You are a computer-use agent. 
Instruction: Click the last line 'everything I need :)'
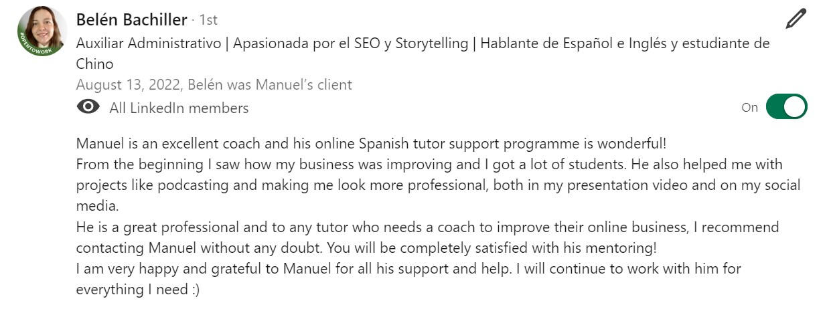click(x=138, y=290)
